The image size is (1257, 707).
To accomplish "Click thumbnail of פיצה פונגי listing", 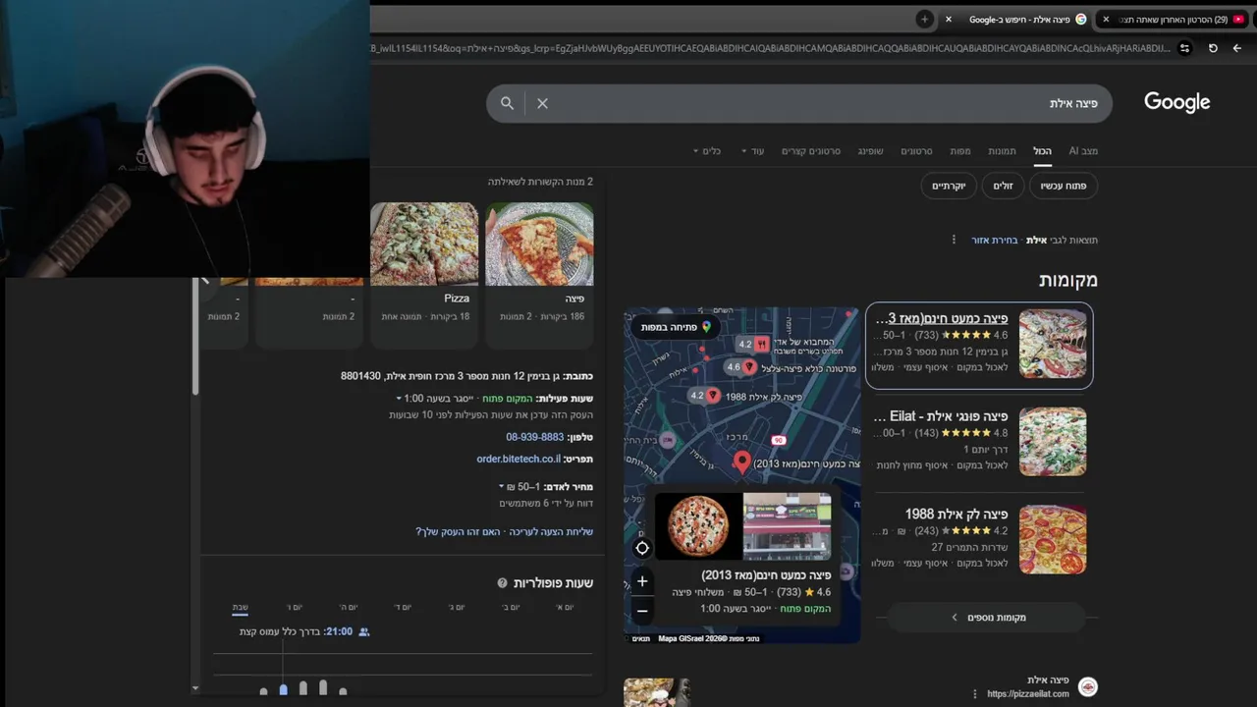I will click(1053, 442).
